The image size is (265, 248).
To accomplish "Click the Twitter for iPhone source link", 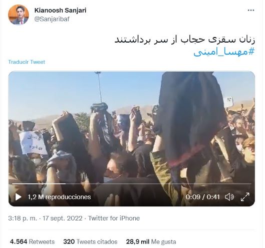I will [x=114, y=218].
